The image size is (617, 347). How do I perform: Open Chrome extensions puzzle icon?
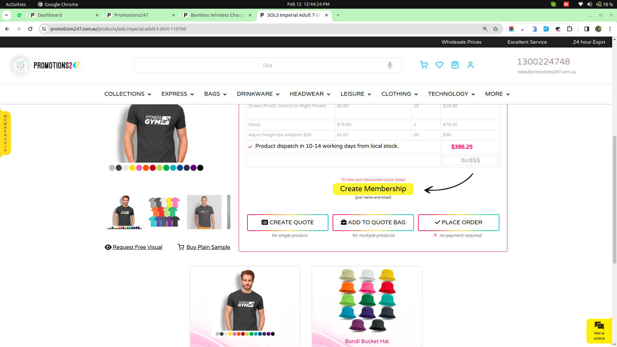569,29
